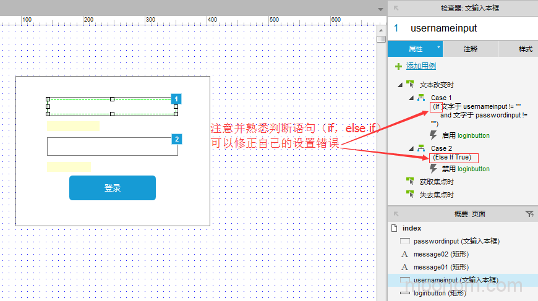Image resolution: width=538 pixels, height=301 pixels.
Task: Pop out the outline panel via its arrow icon
Action: [x=396, y=214]
